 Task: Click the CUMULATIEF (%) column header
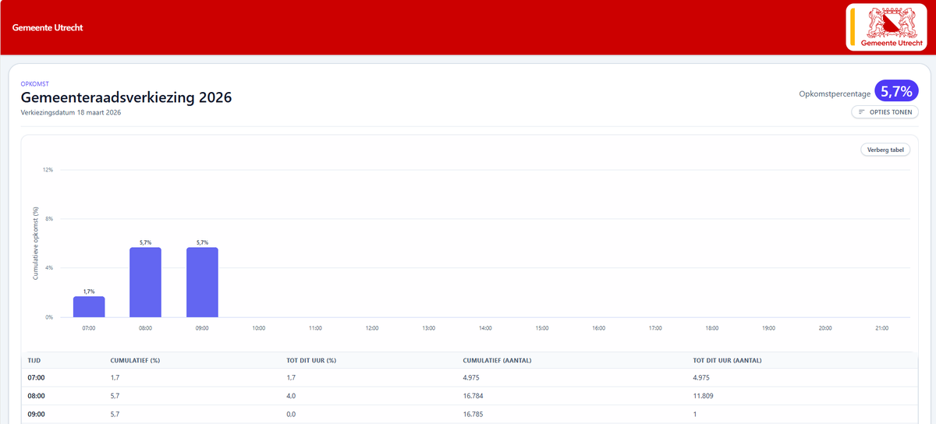[x=135, y=360]
